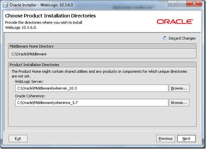This screenshot has width=206, height=149.
Task: Click the red Oracle logo
Action: click(x=175, y=22)
